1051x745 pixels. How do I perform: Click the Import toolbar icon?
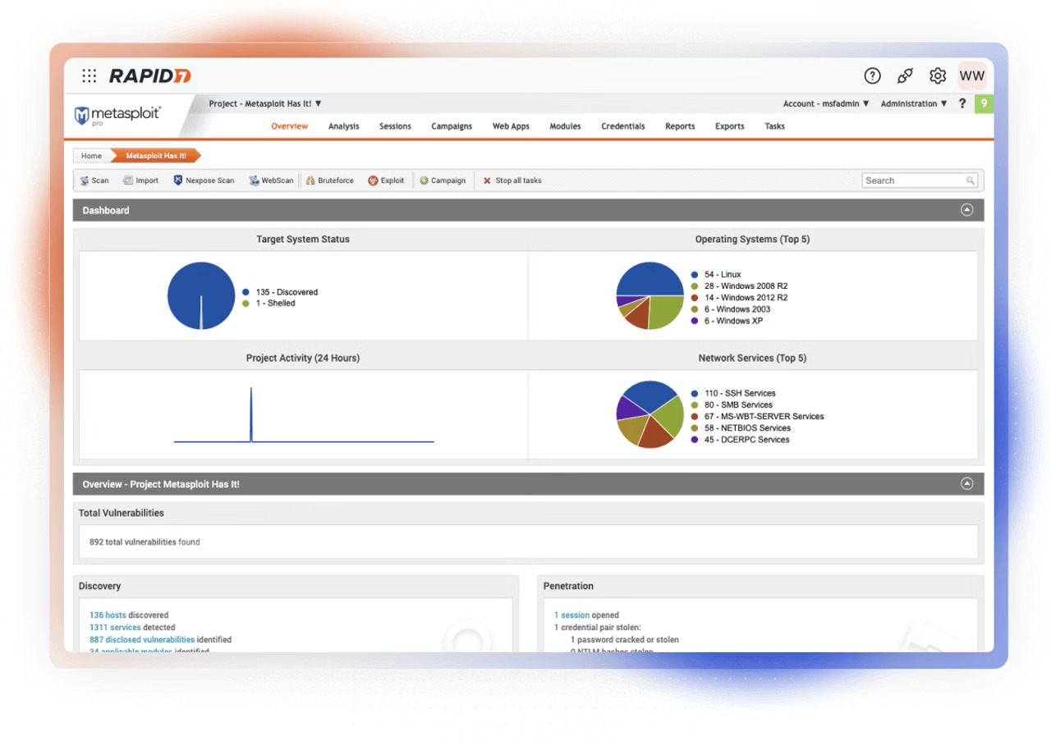128,181
